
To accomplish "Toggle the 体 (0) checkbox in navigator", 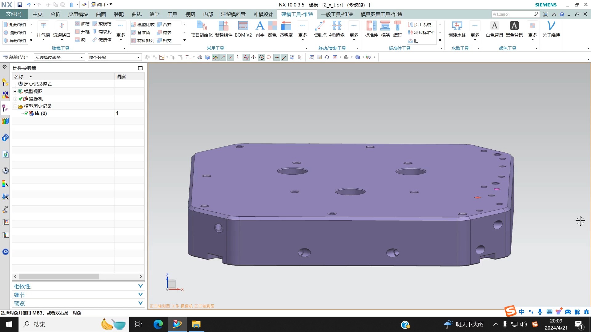I will pyautogui.click(x=26, y=113).
